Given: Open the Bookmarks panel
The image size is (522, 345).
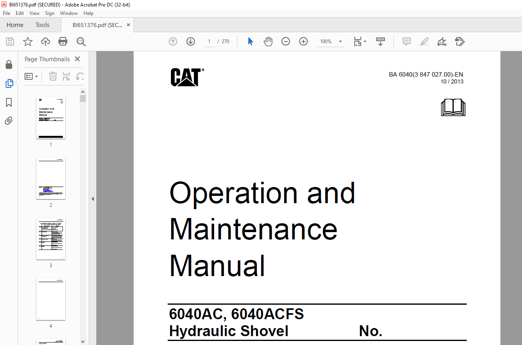Looking at the screenshot, I should pyautogui.click(x=9, y=102).
